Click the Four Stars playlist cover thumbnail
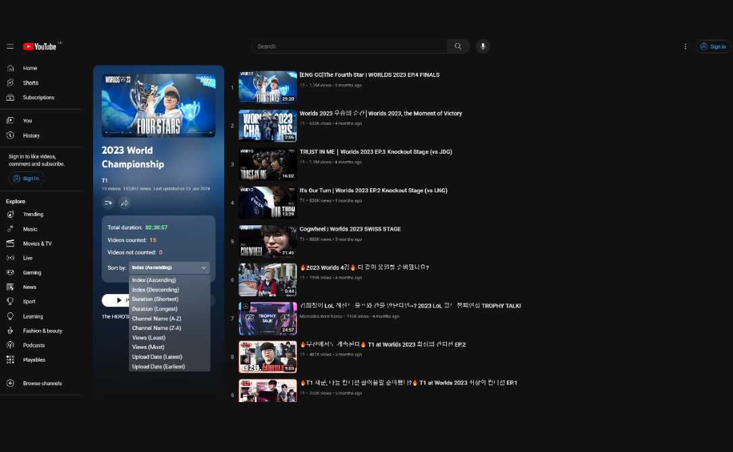The width and height of the screenshot is (733, 452). pos(159,106)
